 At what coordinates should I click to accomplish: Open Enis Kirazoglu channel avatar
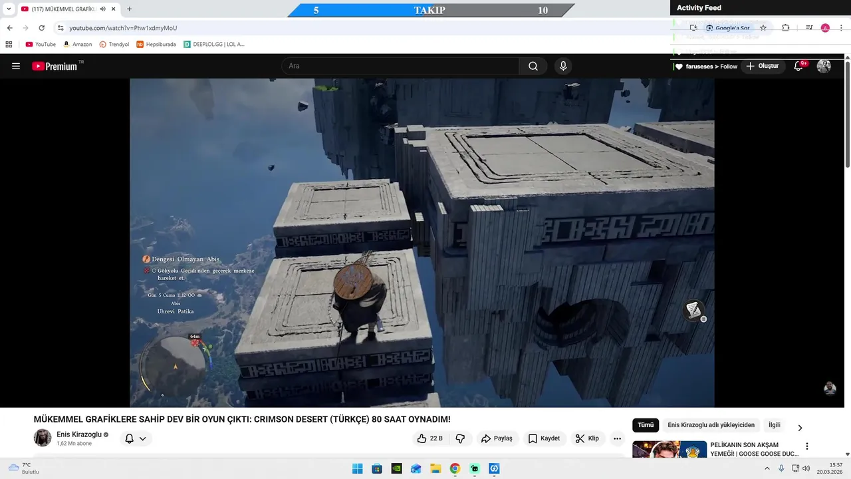tap(43, 438)
